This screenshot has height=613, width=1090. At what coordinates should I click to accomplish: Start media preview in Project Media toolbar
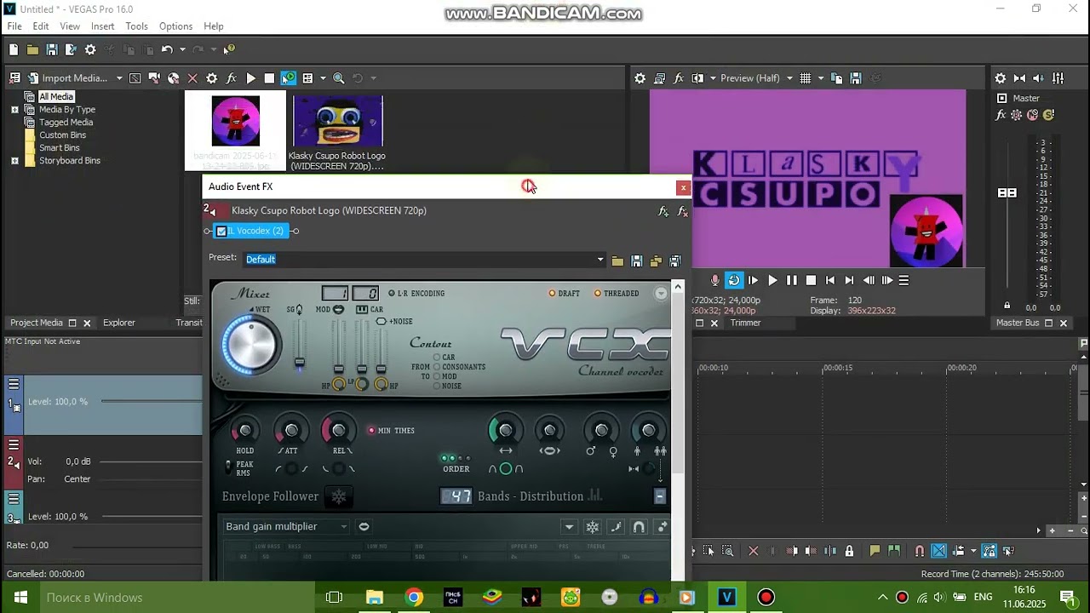click(250, 78)
